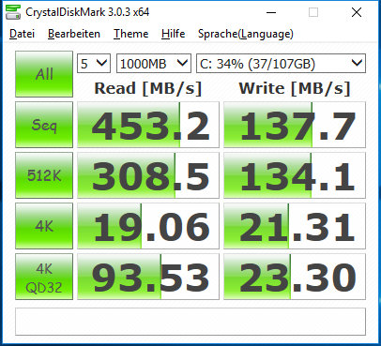This screenshot has height=346, width=381.
Task: Click the 4K write result 21.31
Action: coord(295,226)
